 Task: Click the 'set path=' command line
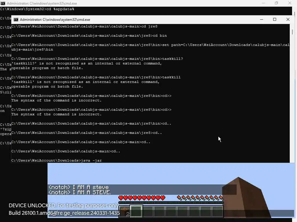(x=151, y=47)
